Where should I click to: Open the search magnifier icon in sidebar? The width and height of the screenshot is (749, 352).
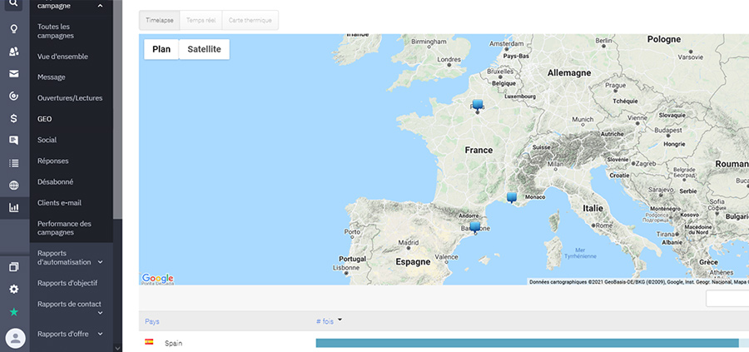pyautogui.click(x=14, y=3)
